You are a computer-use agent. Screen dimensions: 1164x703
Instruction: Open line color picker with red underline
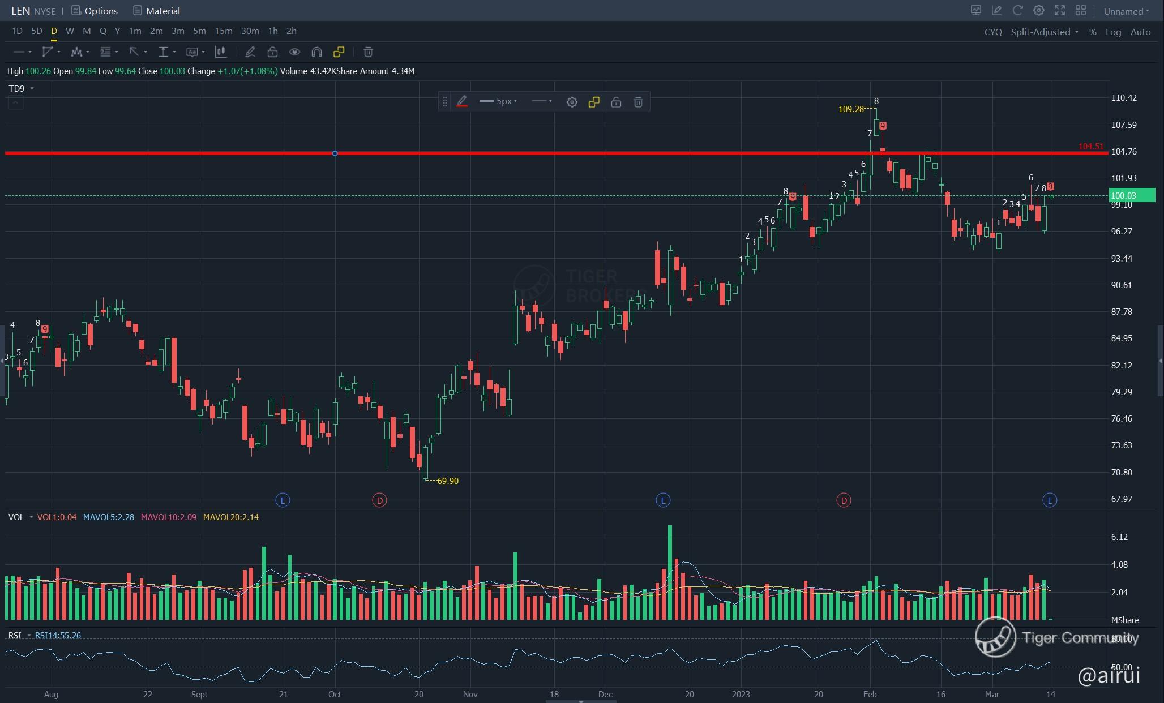(x=462, y=102)
